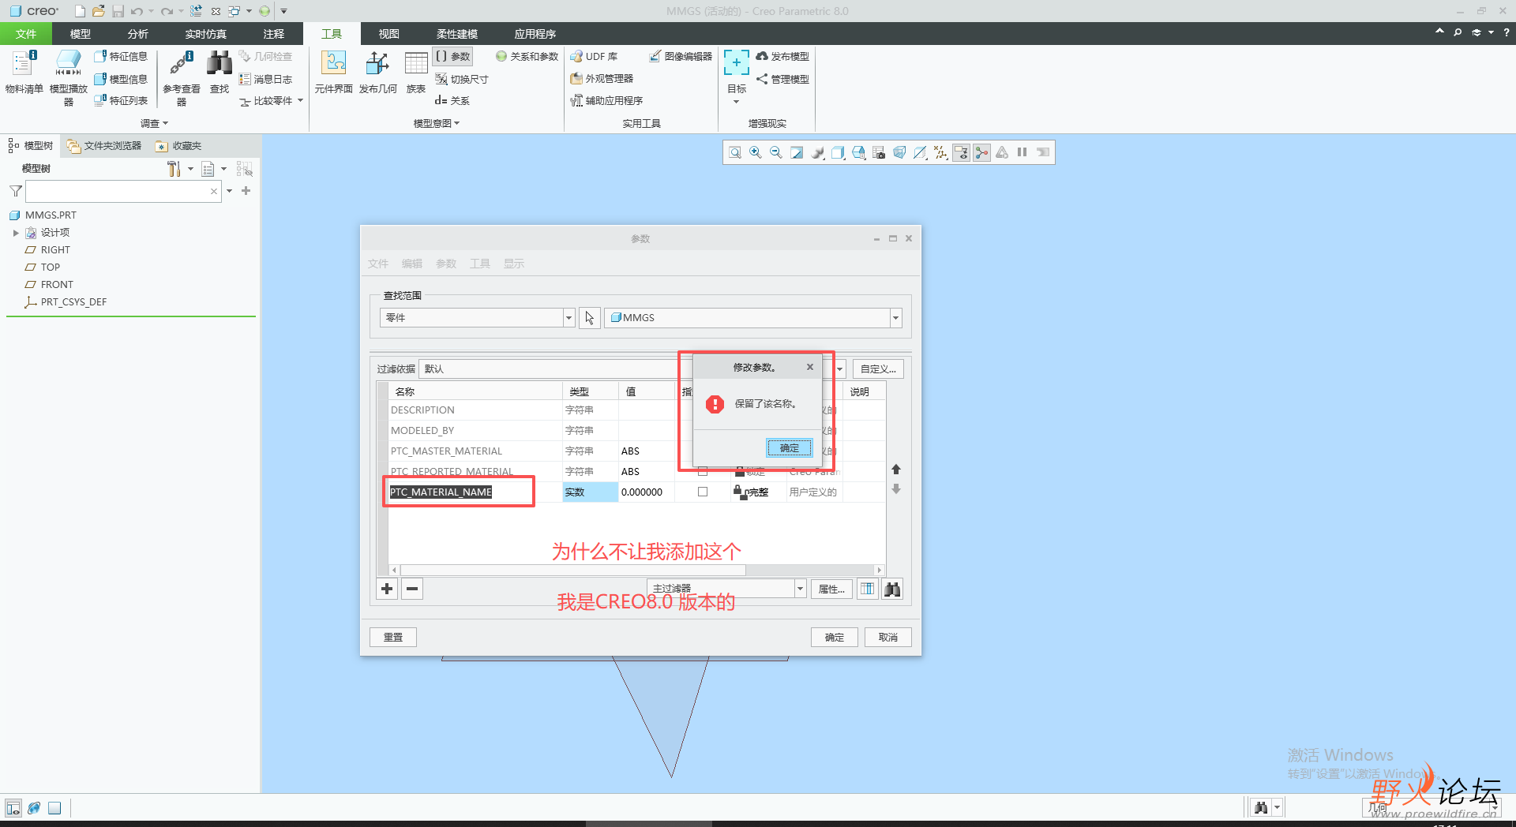
Task: Open 外观管理器 appearance manager
Action: pos(602,79)
